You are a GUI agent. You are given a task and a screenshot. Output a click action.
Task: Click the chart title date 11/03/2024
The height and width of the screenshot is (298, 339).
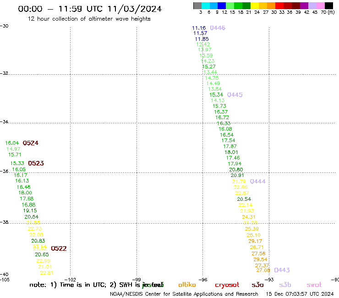(x=135, y=9)
